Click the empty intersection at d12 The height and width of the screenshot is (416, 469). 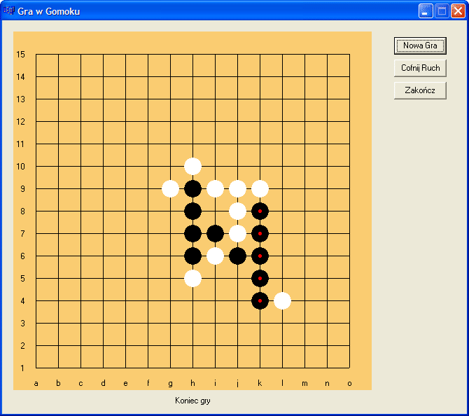point(103,121)
